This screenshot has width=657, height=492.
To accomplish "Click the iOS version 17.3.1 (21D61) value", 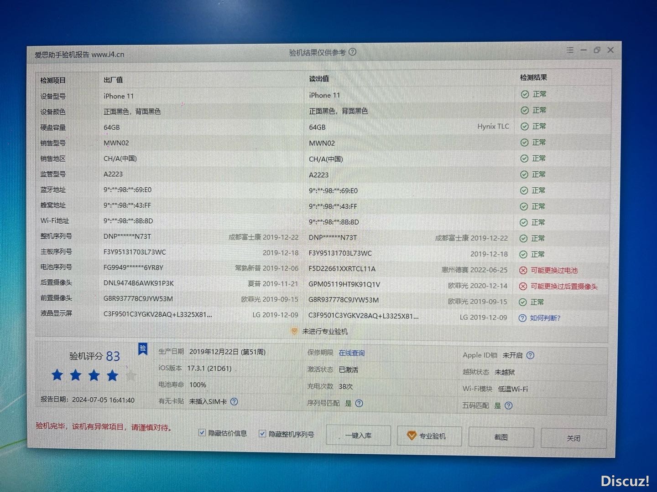I will (x=209, y=368).
